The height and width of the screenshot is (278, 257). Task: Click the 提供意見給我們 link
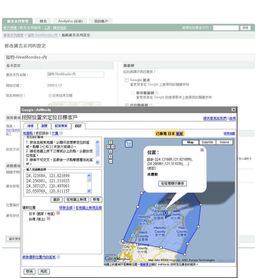215,118
